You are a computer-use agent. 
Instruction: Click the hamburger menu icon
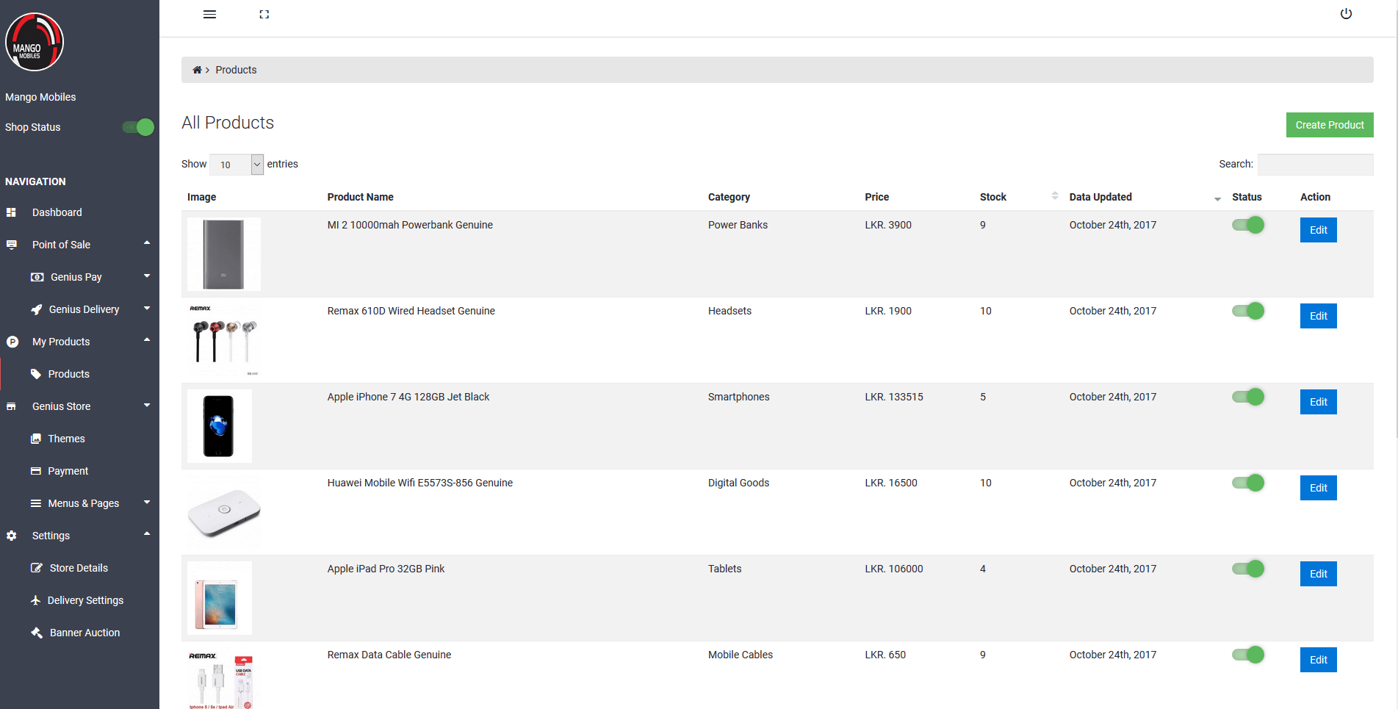[209, 14]
